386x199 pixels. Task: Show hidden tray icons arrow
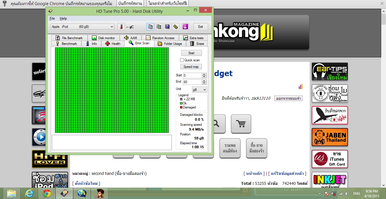pyautogui.click(x=320, y=194)
